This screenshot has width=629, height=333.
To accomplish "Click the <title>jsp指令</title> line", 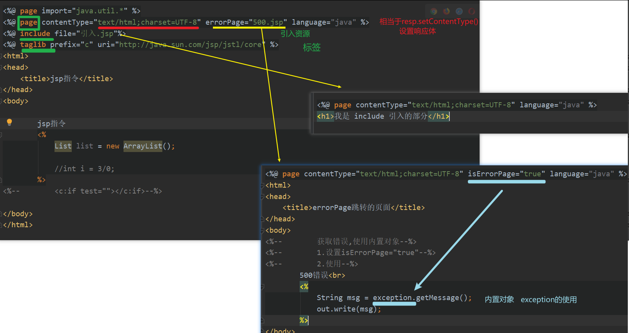I will coord(67,79).
